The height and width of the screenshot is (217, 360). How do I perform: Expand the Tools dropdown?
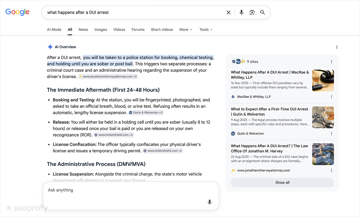[206, 30]
